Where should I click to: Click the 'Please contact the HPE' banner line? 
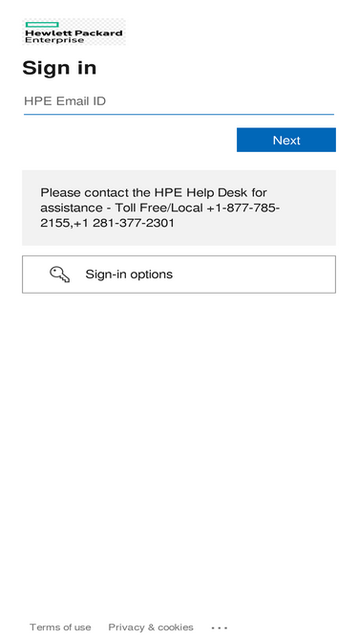coord(154,192)
